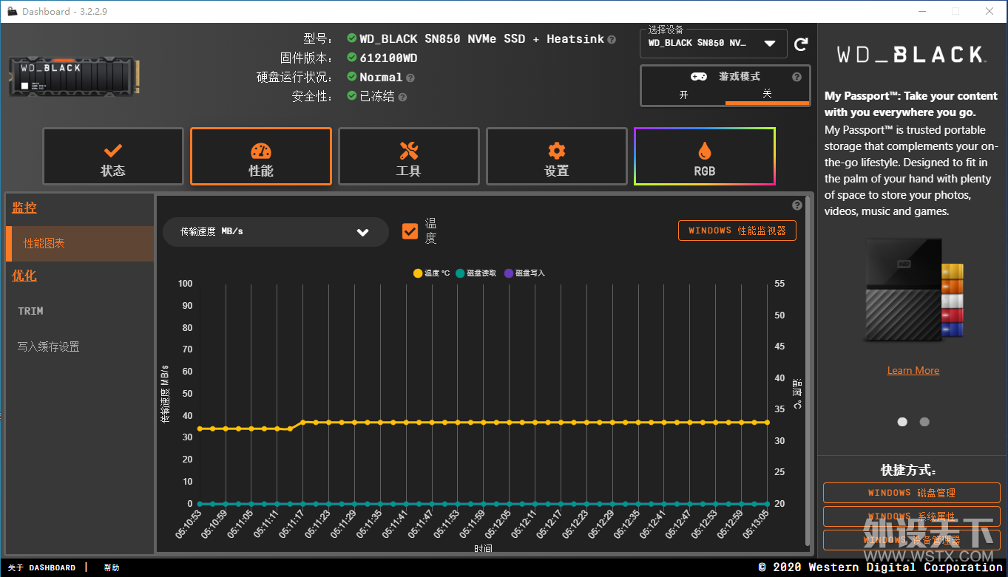
Task: Click the 监控 monitoring section header
Action: point(24,208)
